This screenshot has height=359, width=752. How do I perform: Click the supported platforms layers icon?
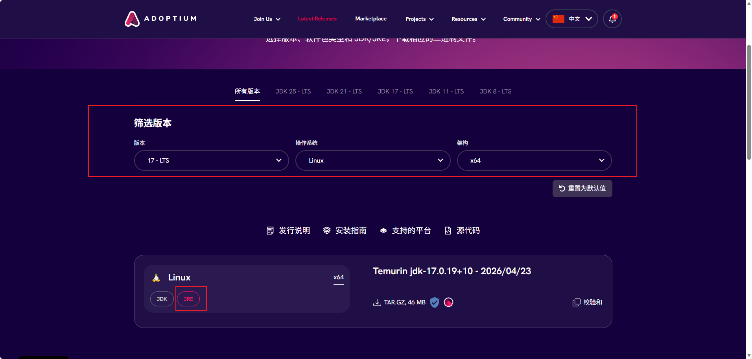(x=383, y=231)
